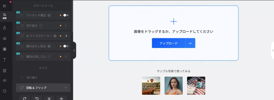This screenshot has width=274, height=100.
Task: Click the 切り取り crop icon
Action: pyautogui.click(x=22, y=77)
